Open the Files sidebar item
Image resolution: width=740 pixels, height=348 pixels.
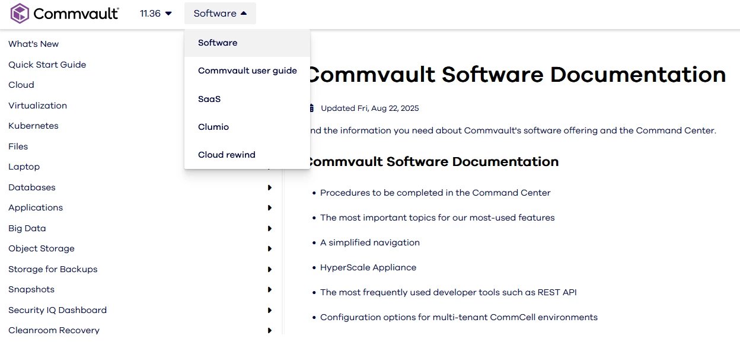click(18, 146)
